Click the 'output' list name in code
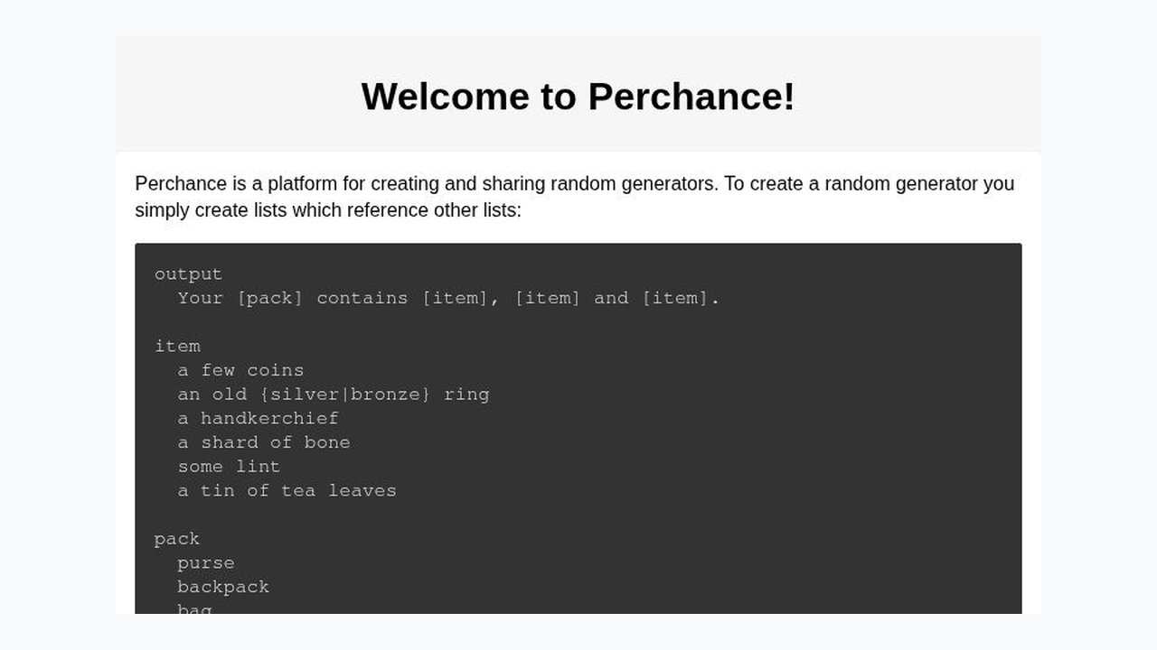Screen dimensions: 1157x650 point(188,274)
